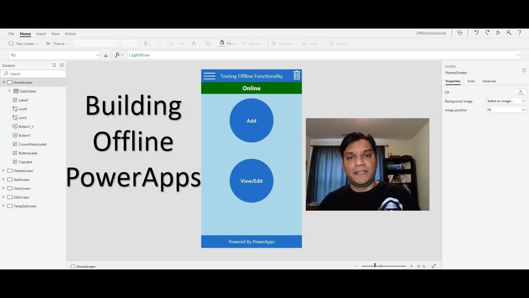Image resolution: width=529 pixels, height=298 pixels.
Task: Expand the EditScreen node
Action: click(4, 197)
